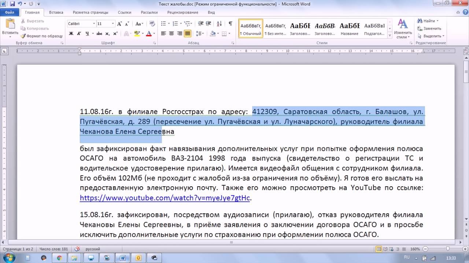Screen dimensions: 469x263
Task: Toggle justify alignment button
Action: pyautogui.click(x=188, y=34)
